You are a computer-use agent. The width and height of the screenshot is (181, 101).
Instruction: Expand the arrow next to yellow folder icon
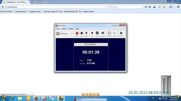(x=167, y=7)
